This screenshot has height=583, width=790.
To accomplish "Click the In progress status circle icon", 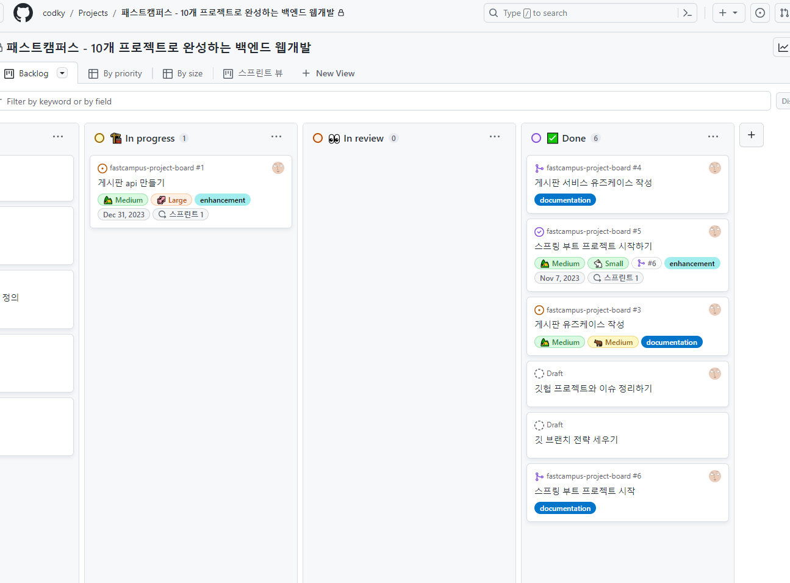I will point(99,138).
